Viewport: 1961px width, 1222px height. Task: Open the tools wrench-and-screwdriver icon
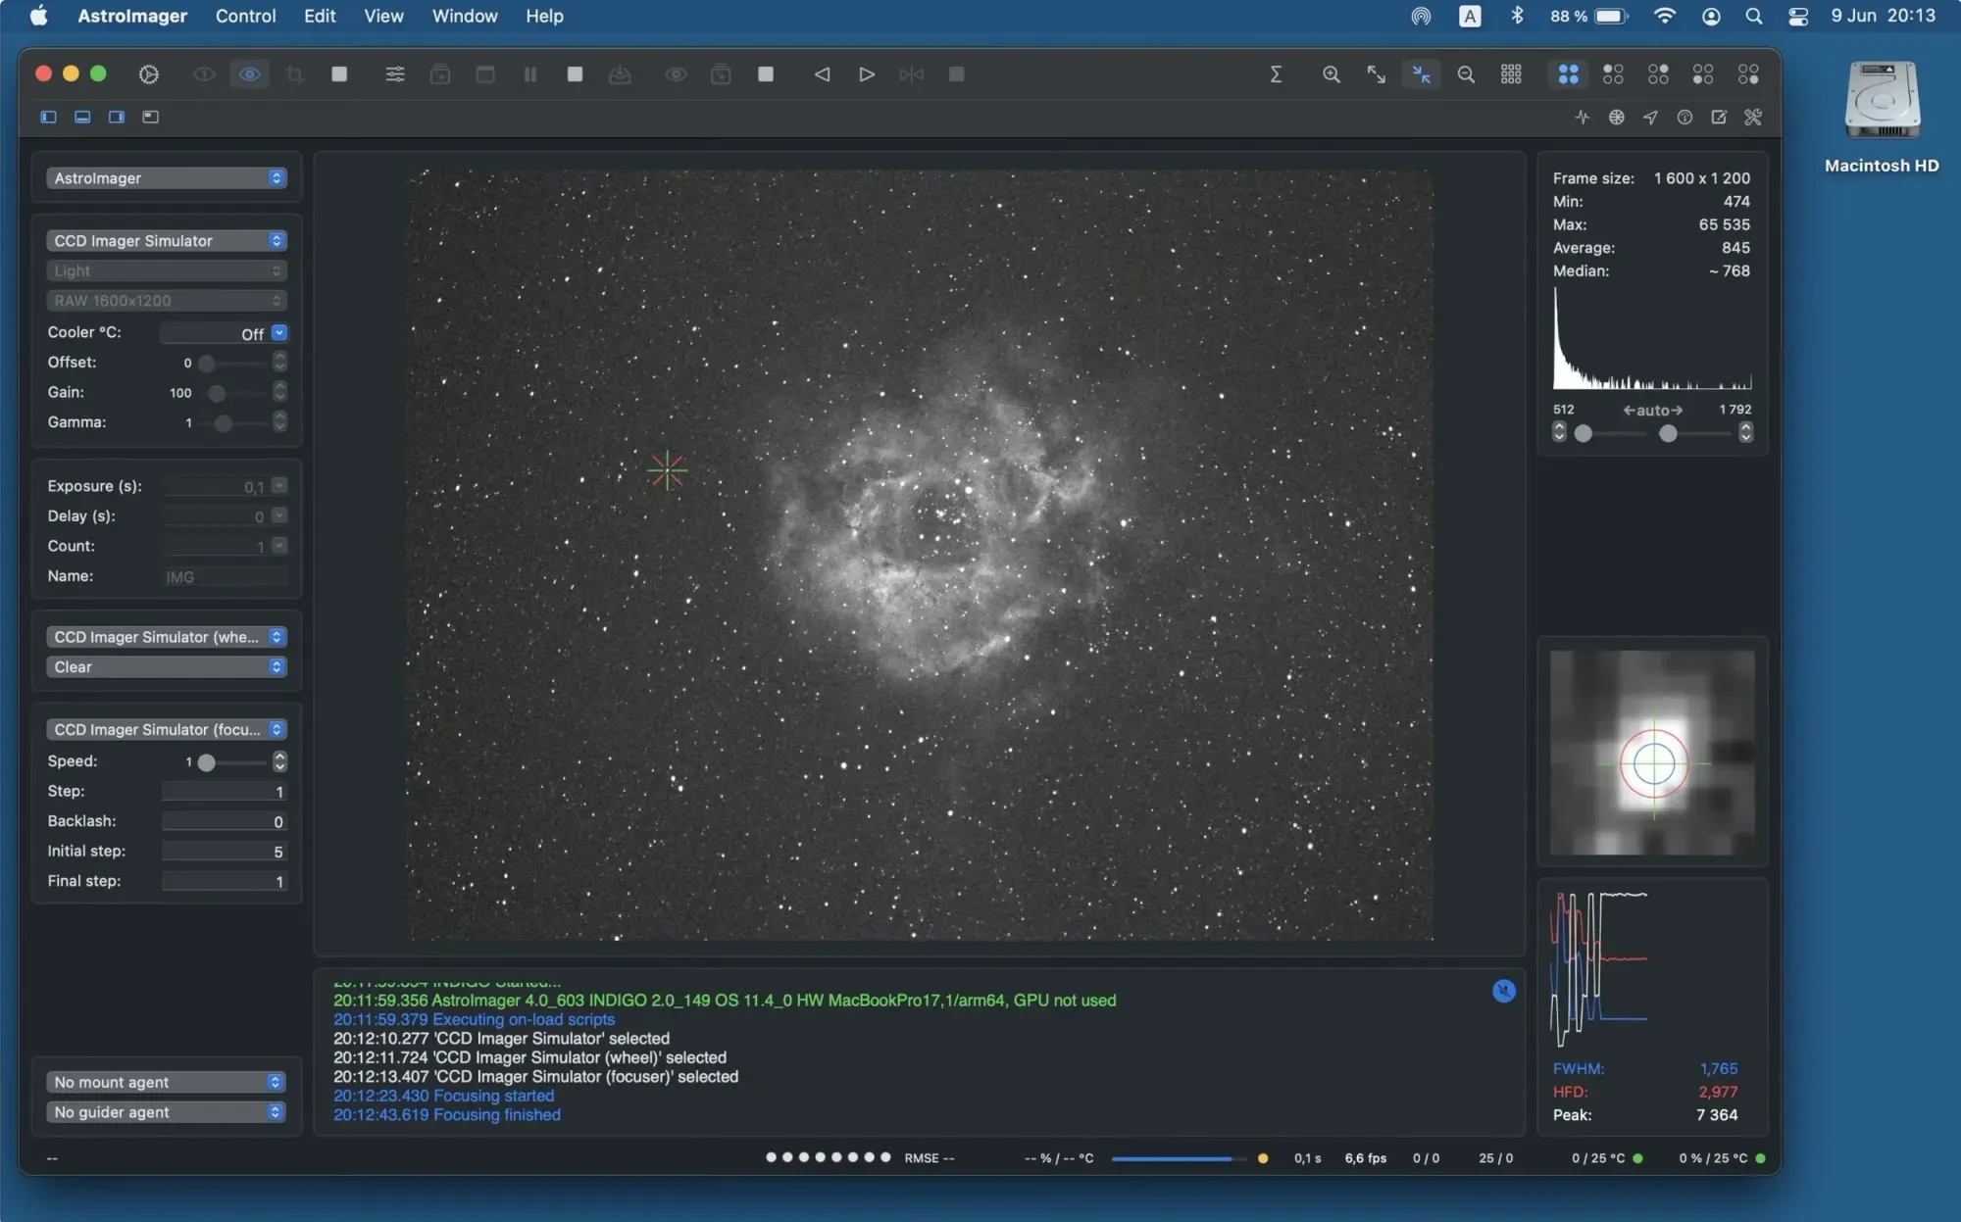[x=1754, y=117]
